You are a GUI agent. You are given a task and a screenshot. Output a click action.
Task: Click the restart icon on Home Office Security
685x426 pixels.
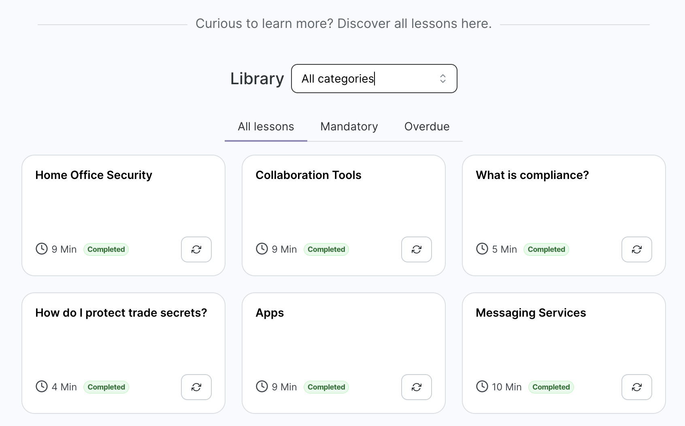pyautogui.click(x=196, y=249)
